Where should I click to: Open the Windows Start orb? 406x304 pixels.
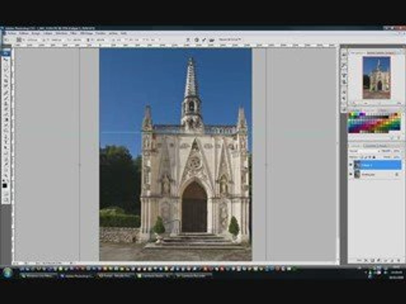pos(8,272)
